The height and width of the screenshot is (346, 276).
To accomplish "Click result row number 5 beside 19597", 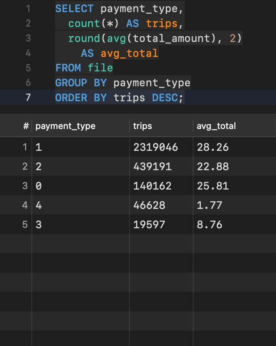I will 25,225.
